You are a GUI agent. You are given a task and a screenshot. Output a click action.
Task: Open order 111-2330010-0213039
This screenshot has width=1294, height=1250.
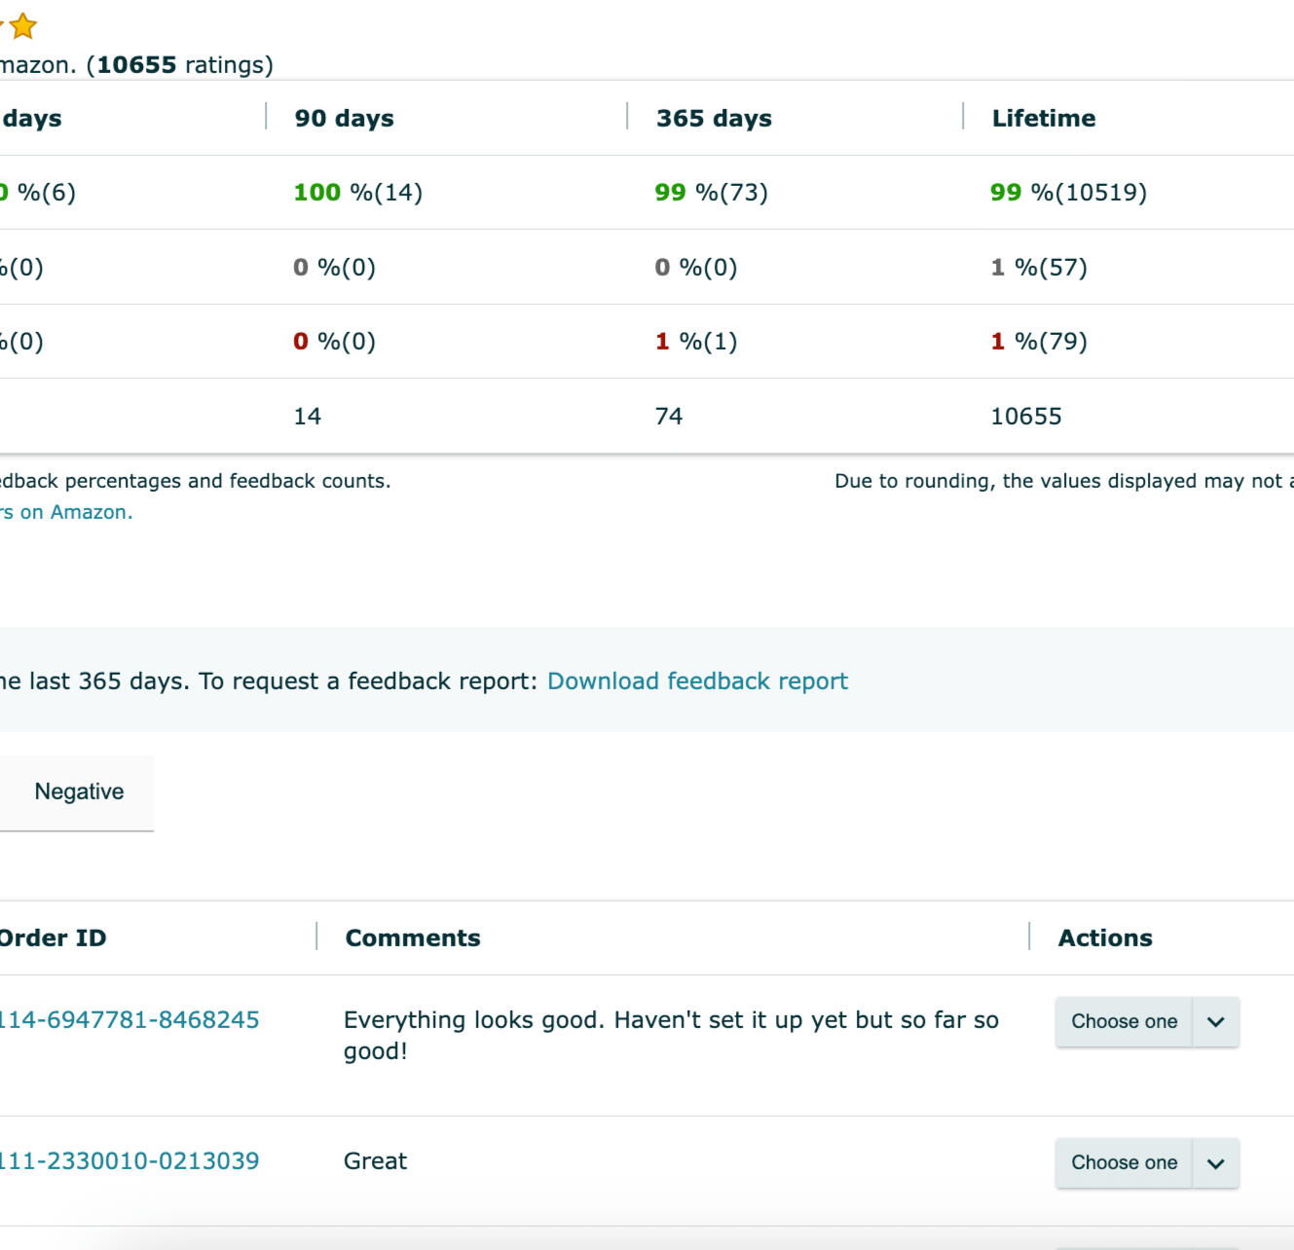[x=129, y=1161]
